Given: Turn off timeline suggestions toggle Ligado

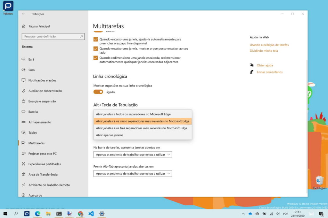Looking at the screenshot, I should pos(98,92).
